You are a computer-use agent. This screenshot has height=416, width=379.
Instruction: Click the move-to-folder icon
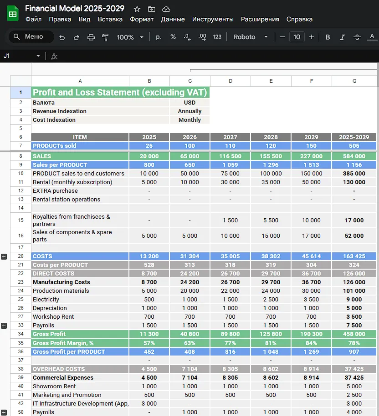click(152, 9)
